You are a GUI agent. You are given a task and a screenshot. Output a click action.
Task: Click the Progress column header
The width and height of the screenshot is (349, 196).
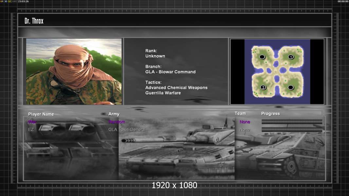pyautogui.click(x=270, y=114)
